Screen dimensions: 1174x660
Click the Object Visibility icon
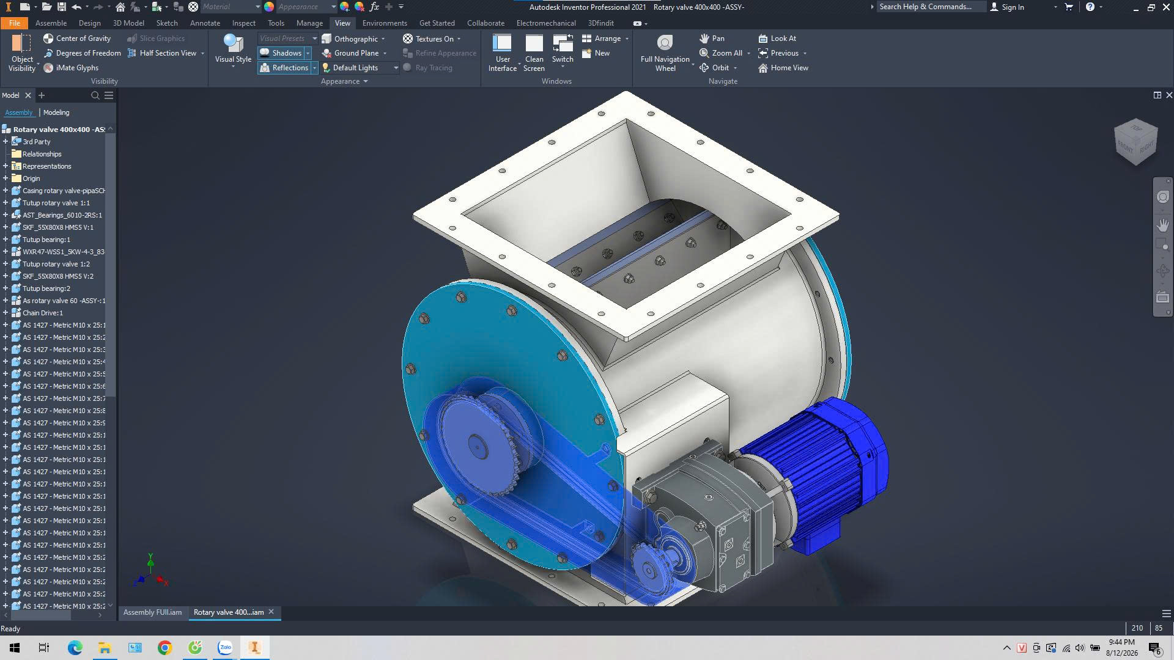22,44
